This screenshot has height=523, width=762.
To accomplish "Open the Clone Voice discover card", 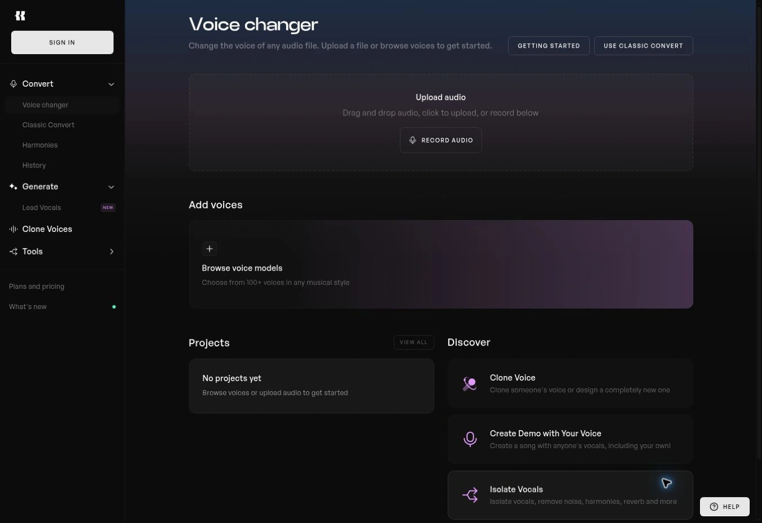I will coord(570,383).
